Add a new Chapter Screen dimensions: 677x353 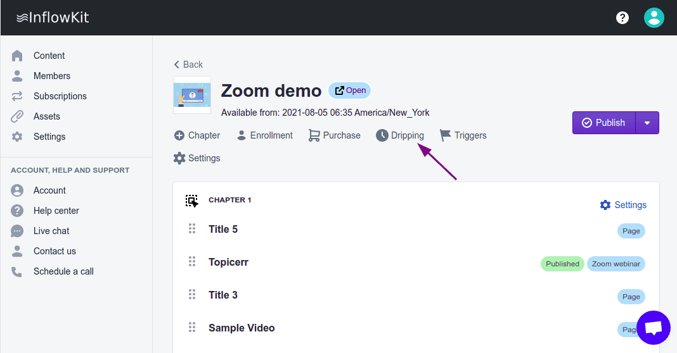pyautogui.click(x=197, y=135)
